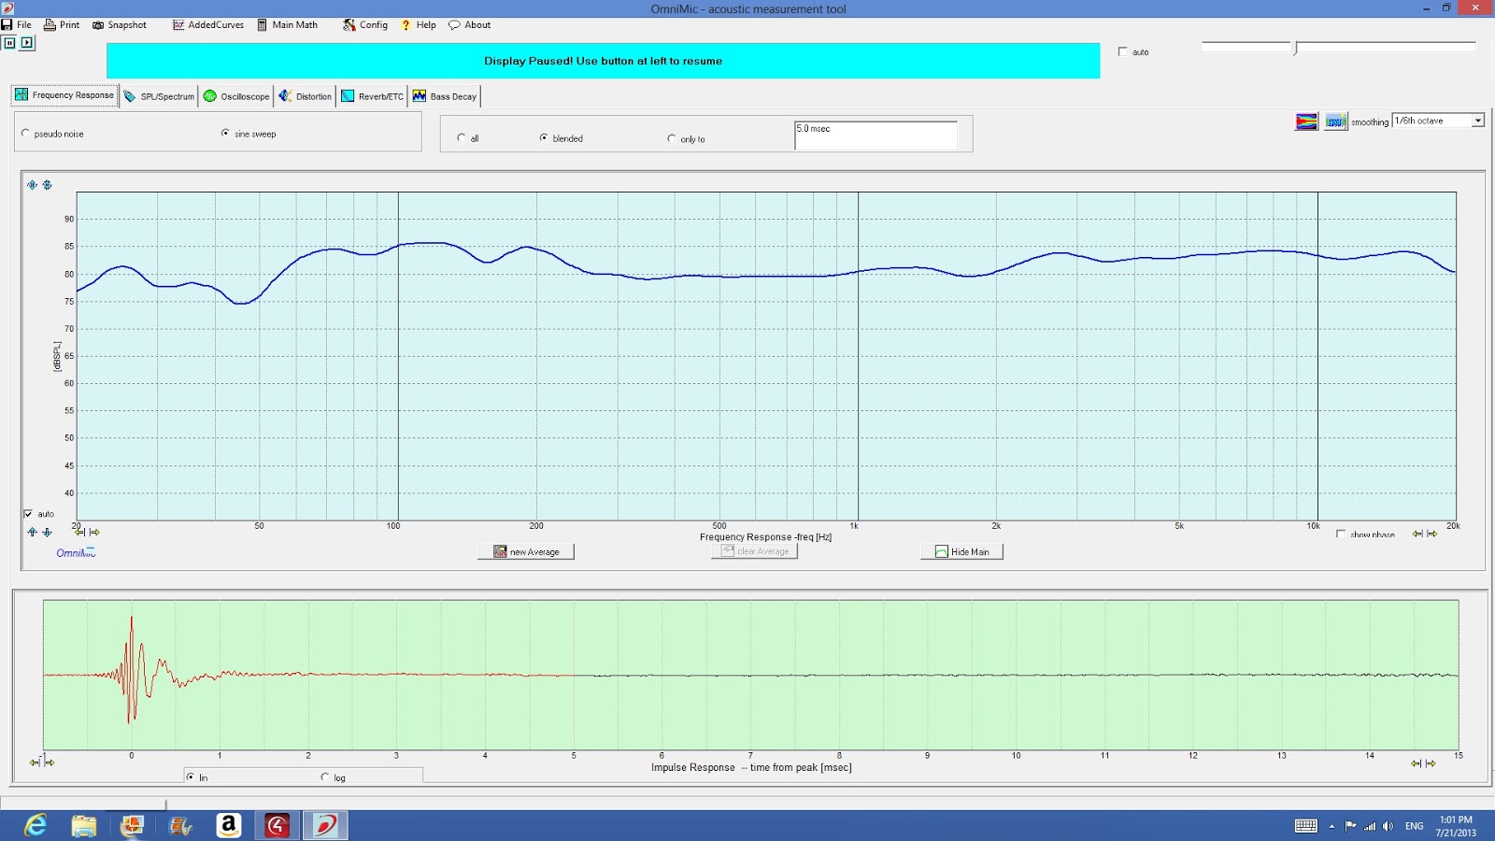Viewport: 1495px width, 841px height.
Task: Click the Hide Main button
Action: click(961, 552)
